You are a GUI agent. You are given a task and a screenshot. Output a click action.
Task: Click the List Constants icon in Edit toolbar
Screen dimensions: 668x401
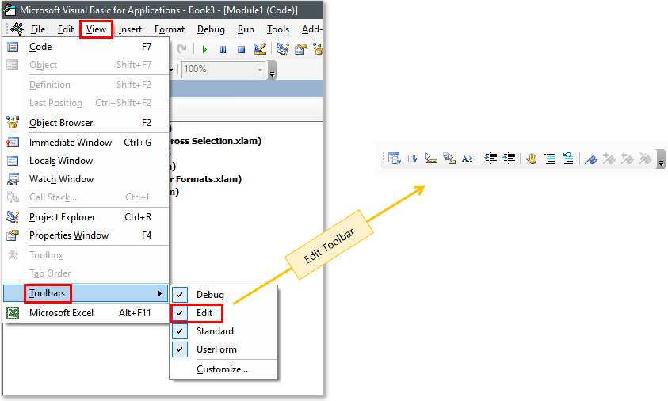coord(412,158)
